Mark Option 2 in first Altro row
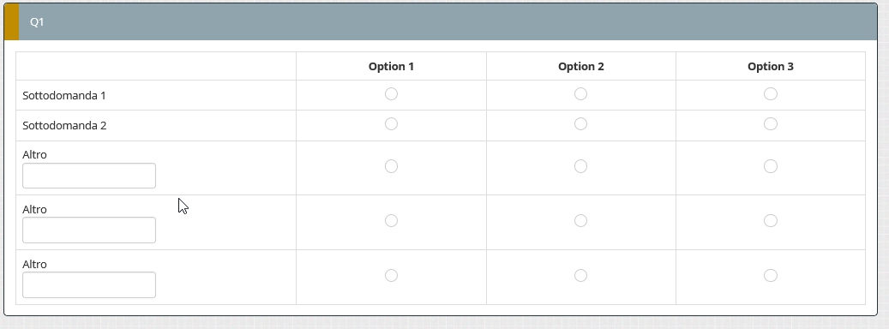889x329 pixels. [580, 166]
